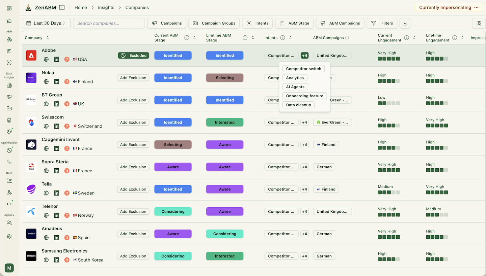Image resolution: width=486 pixels, height=276 pixels.
Task: Open the Home breadcrumb link
Action: (81, 7)
